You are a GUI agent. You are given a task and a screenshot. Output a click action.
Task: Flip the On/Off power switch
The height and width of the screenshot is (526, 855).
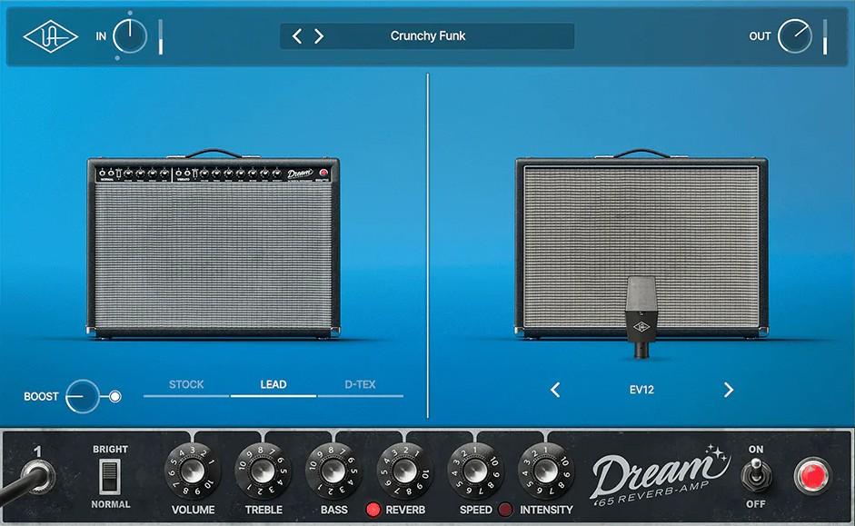[756, 474]
